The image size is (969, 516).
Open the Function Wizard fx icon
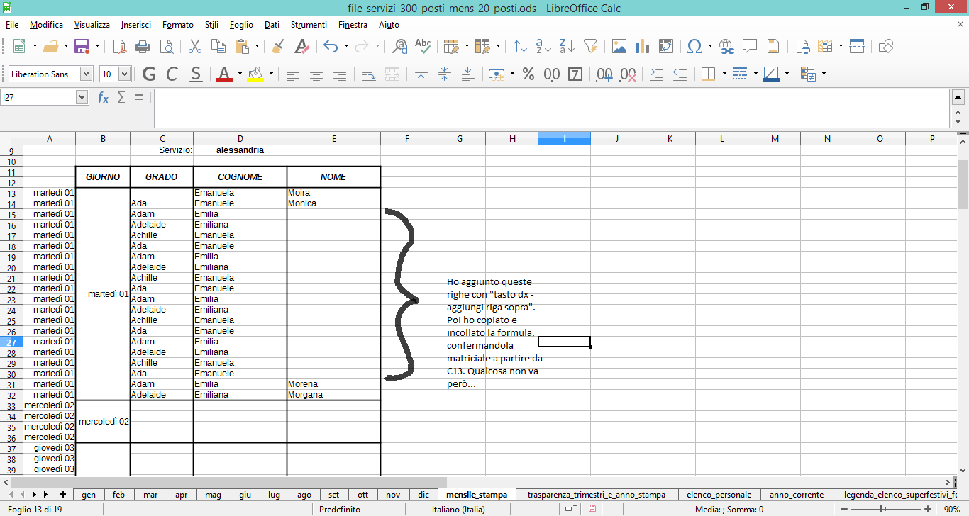click(103, 98)
